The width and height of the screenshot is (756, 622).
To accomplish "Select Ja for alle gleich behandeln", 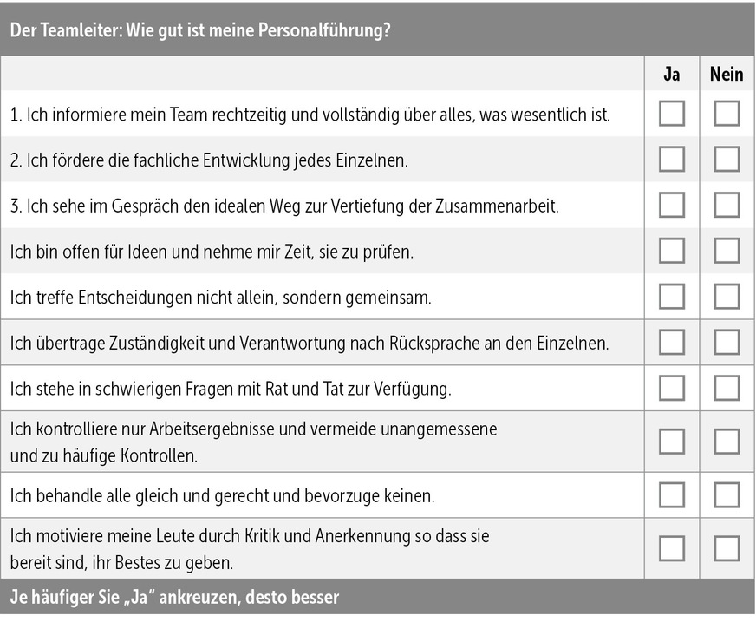I will tap(672, 494).
